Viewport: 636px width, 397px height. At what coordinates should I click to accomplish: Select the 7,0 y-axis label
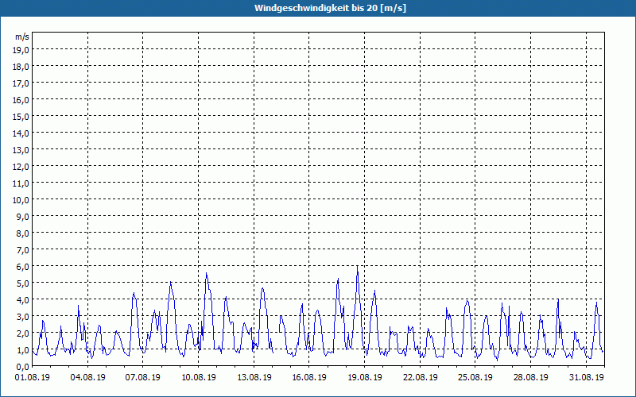(x=24, y=250)
